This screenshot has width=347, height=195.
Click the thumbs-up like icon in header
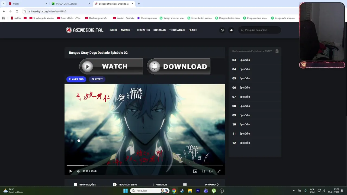point(231,30)
